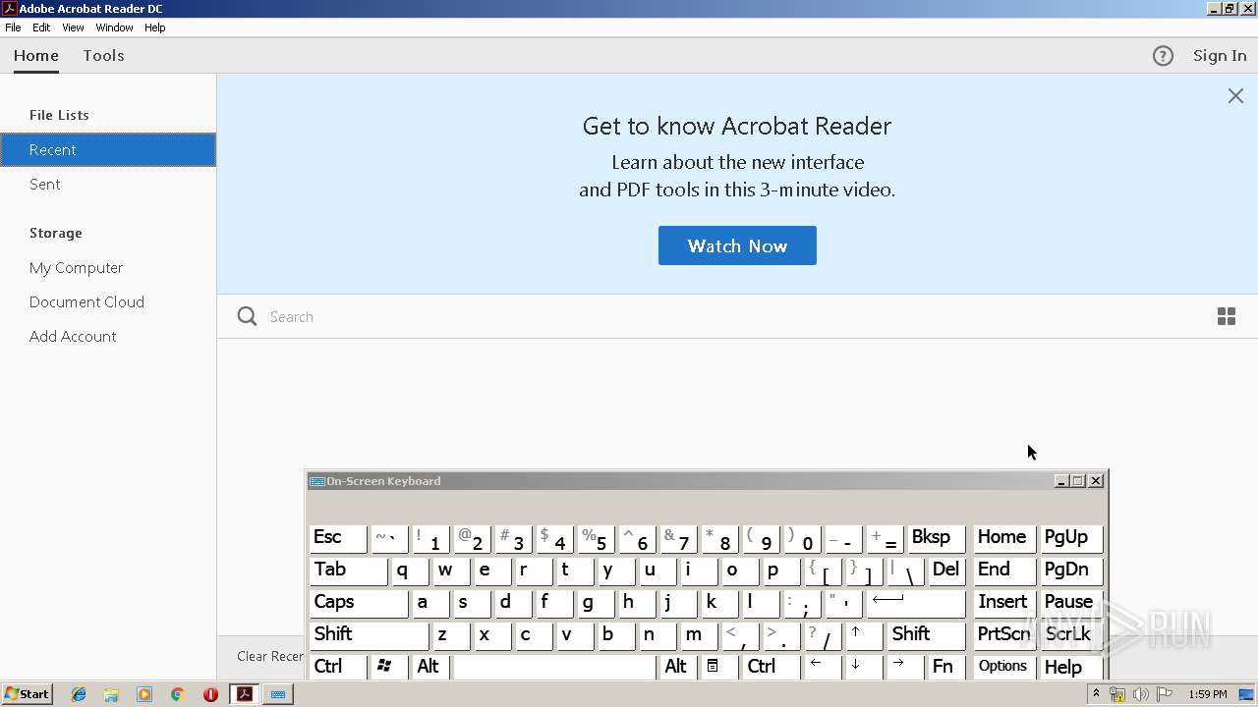Launch Opera from taskbar

(x=210, y=694)
